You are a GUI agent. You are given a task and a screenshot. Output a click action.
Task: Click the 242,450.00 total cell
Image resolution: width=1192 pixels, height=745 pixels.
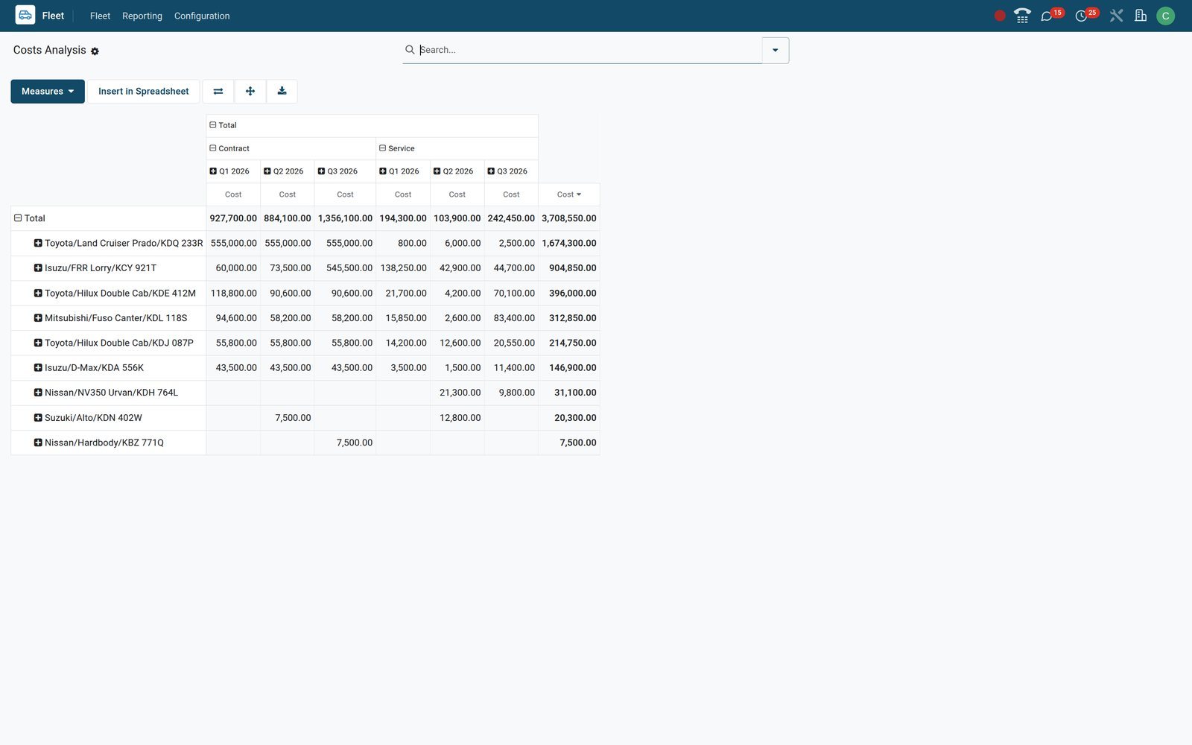coord(511,218)
